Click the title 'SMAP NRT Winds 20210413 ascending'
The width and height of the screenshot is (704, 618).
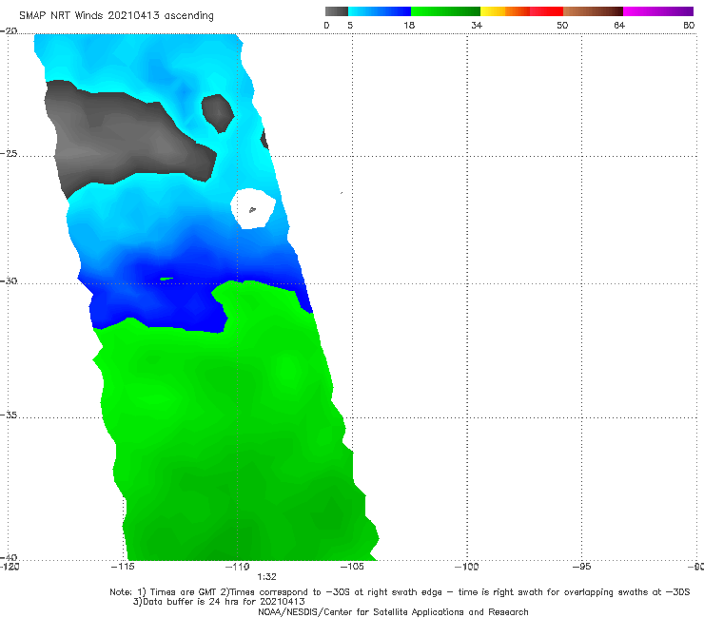(x=116, y=16)
